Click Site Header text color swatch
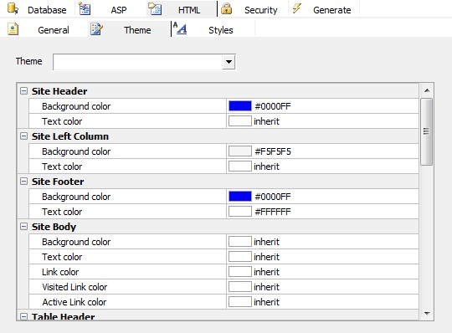The image size is (452, 333). point(240,121)
